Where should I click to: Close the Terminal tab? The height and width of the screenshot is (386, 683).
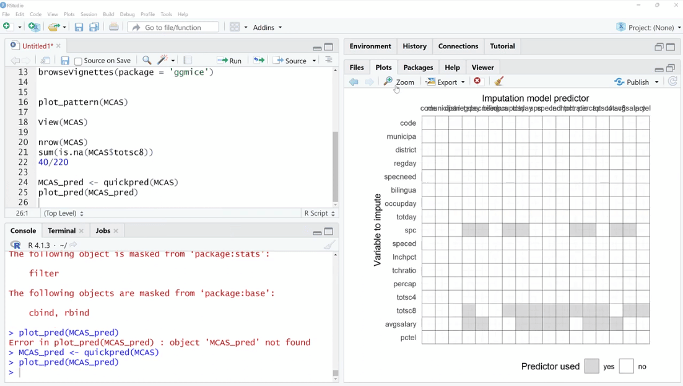[x=81, y=231]
